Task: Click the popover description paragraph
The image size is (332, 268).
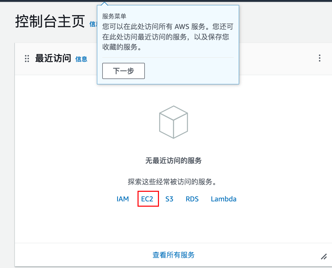Action: 168,37
